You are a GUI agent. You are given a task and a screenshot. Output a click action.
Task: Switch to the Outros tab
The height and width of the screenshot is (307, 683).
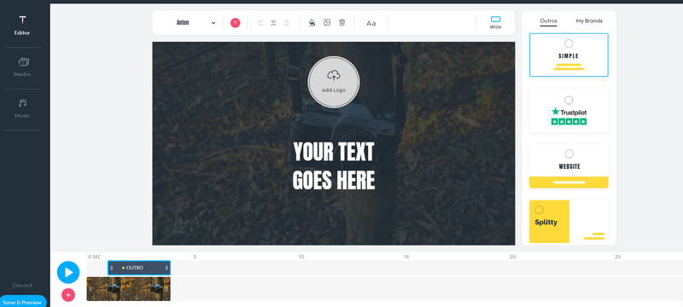tap(548, 20)
